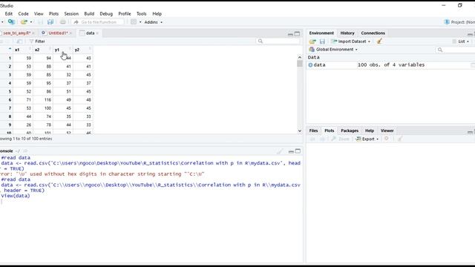Switch to the Connections tab
Screen dimensions: 475x267
pyautogui.click(x=373, y=33)
